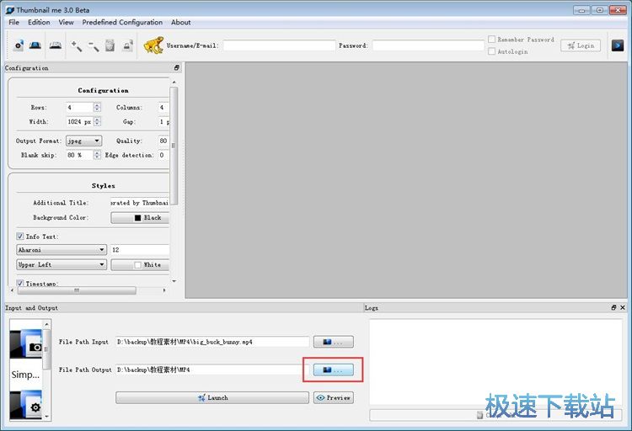The image size is (632, 431).
Task: Click the blue film-strip toolbar icon
Action: pos(35,45)
